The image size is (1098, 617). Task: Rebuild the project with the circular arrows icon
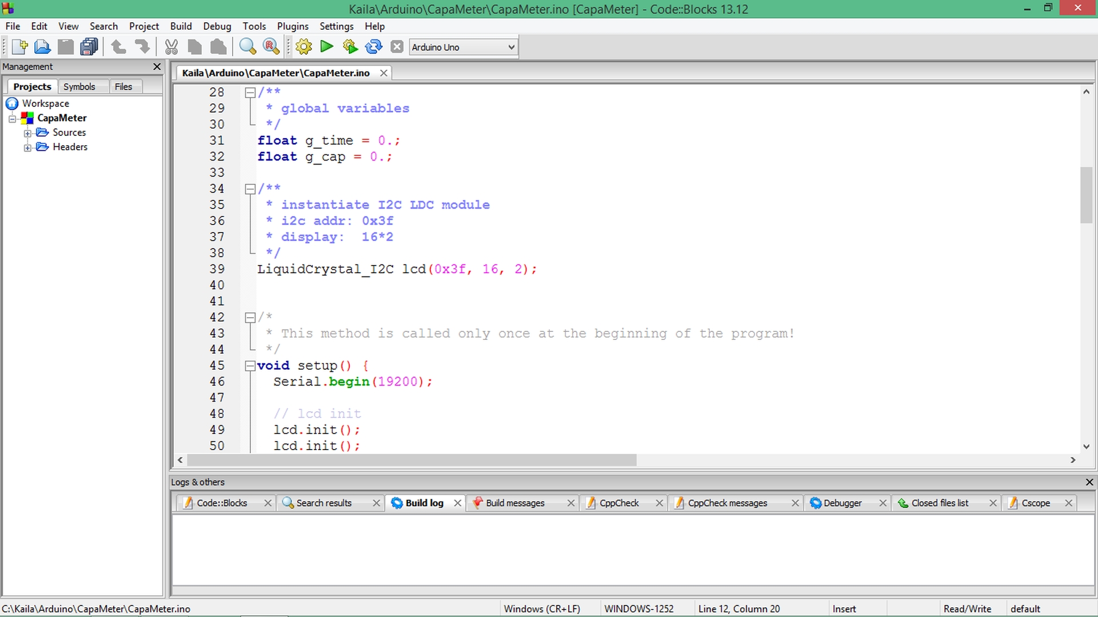coord(373,47)
